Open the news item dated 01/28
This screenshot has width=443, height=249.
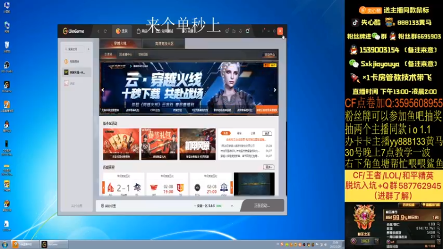[x=246, y=146]
